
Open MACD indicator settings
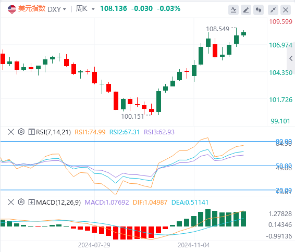[x=21, y=202]
